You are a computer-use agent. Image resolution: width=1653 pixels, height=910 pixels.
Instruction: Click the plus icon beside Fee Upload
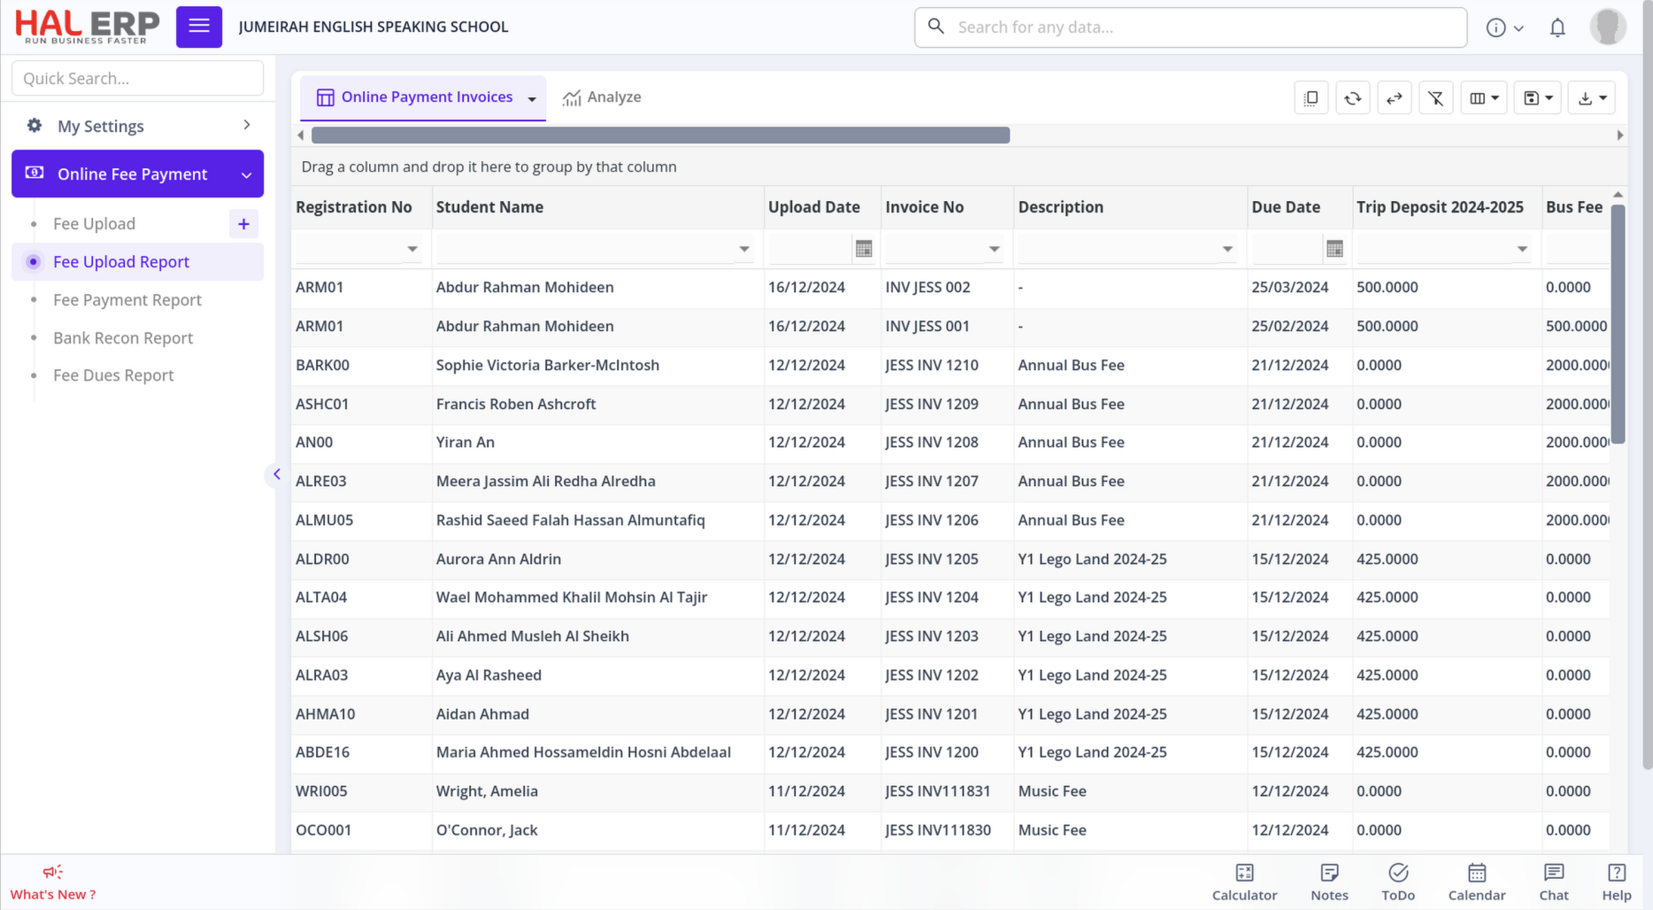[243, 224]
